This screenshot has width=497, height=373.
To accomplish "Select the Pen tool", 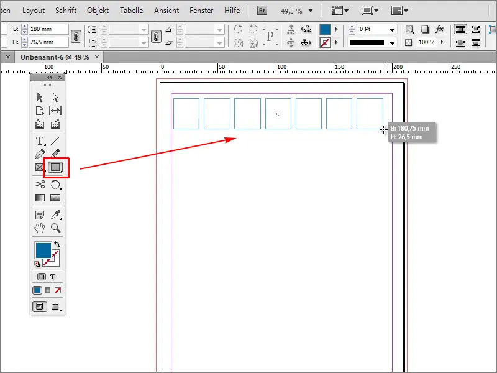I will tap(39, 154).
